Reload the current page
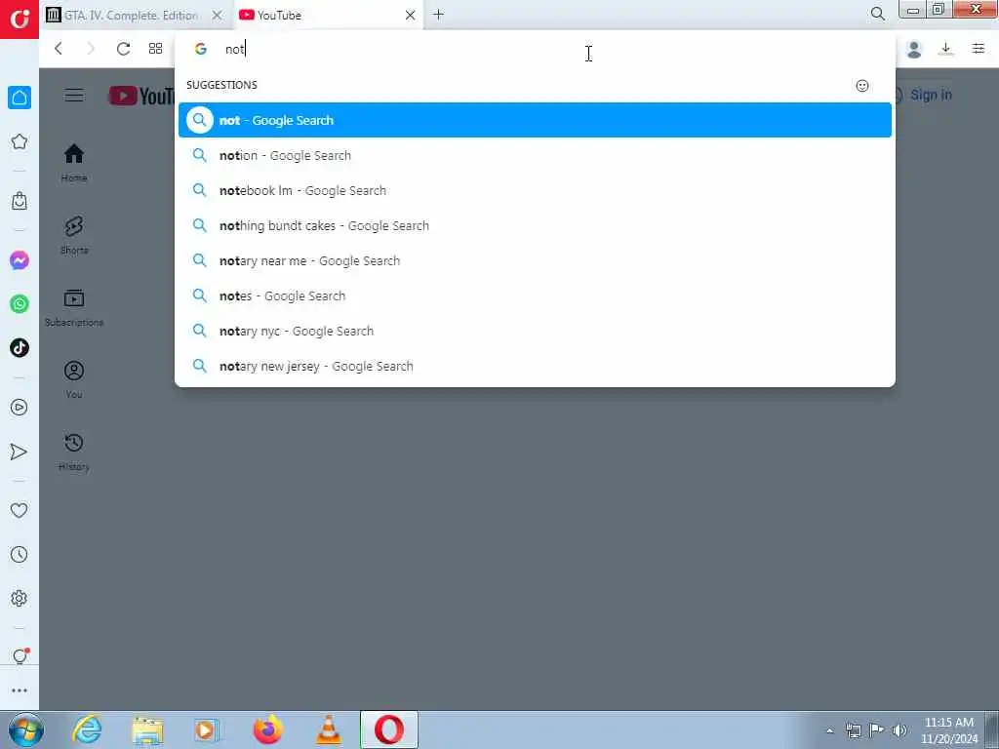Image resolution: width=999 pixels, height=749 pixels. pyautogui.click(x=123, y=49)
